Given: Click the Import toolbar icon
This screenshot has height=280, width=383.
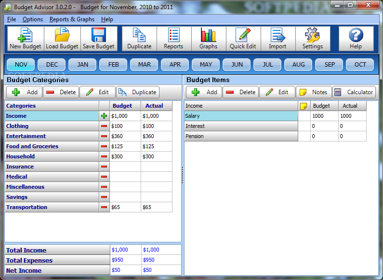Looking at the screenshot, I should pyautogui.click(x=277, y=39).
